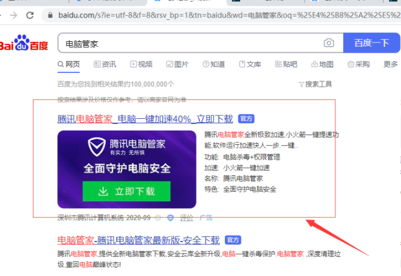Open the Baidu logo homepage

pyautogui.click(x=24, y=43)
